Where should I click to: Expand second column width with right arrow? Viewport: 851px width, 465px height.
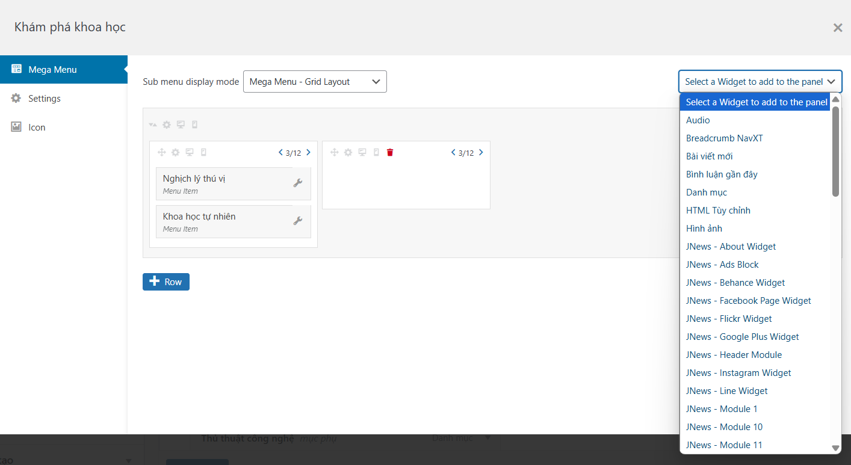481,153
